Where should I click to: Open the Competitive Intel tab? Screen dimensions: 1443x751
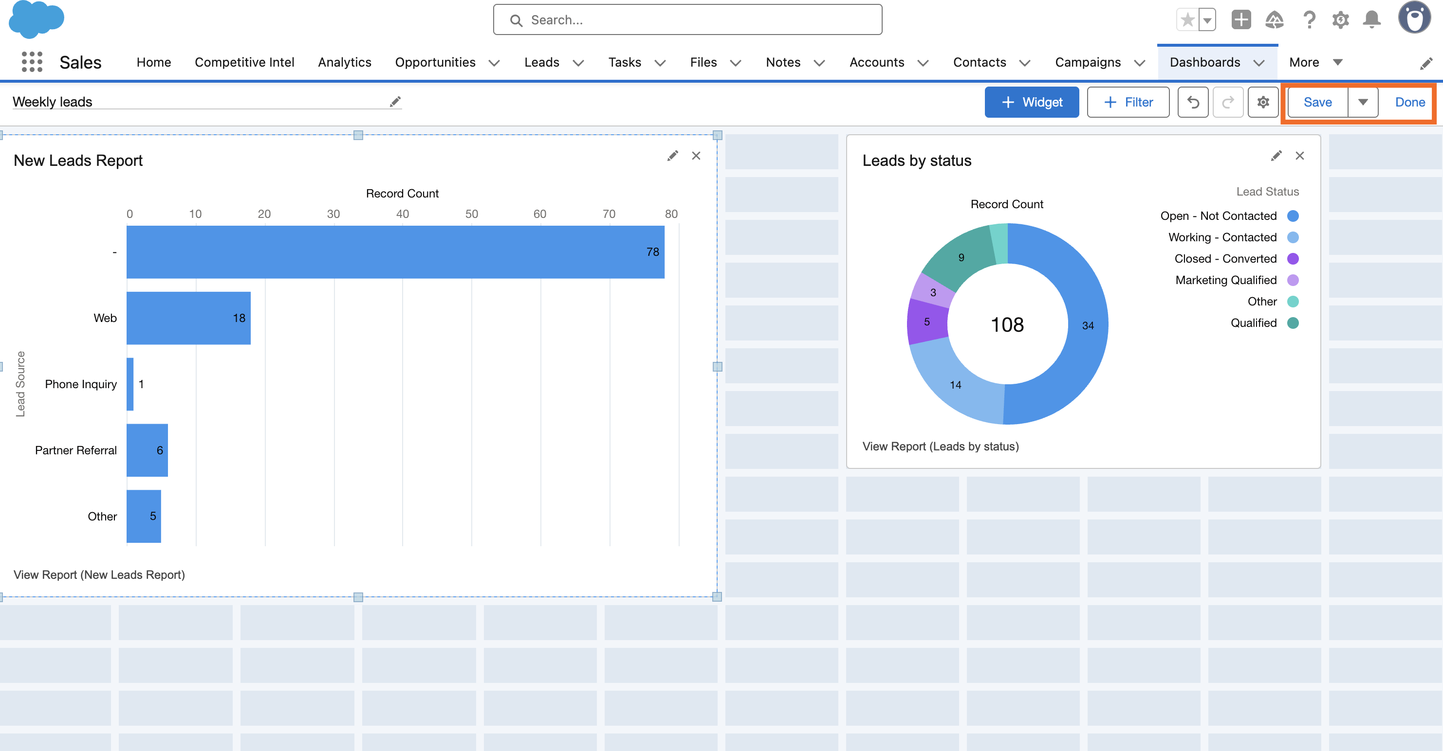pos(244,62)
